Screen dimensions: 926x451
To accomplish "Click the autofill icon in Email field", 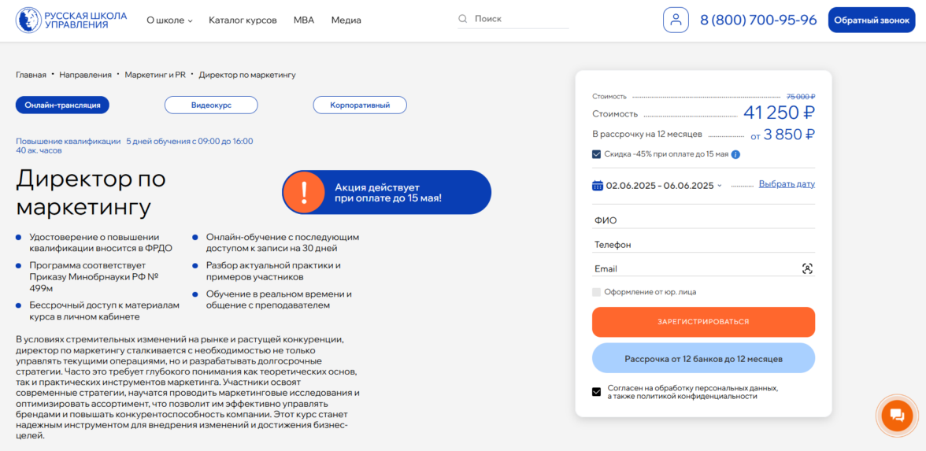I will point(807,269).
